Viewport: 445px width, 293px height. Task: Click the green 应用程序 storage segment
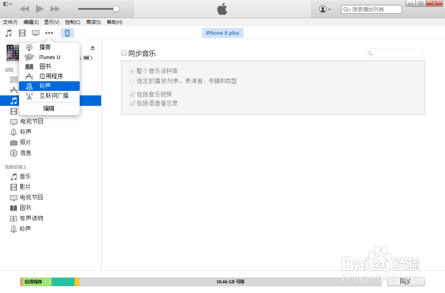37,281
